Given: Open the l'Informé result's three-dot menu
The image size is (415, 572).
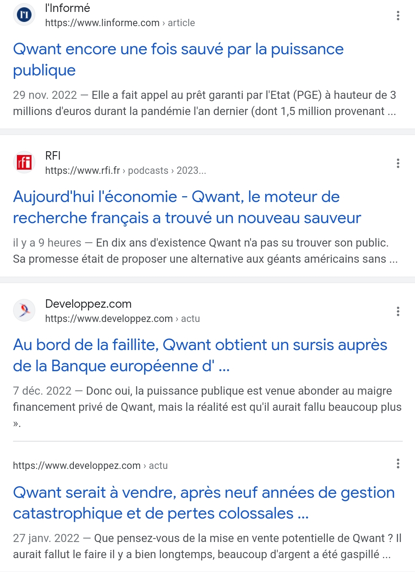Looking at the screenshot, I should (x=398, y=15).
